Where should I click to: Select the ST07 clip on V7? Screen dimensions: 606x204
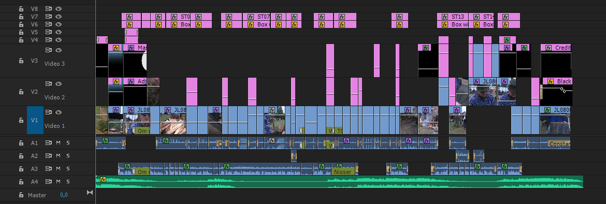[256, 17]
